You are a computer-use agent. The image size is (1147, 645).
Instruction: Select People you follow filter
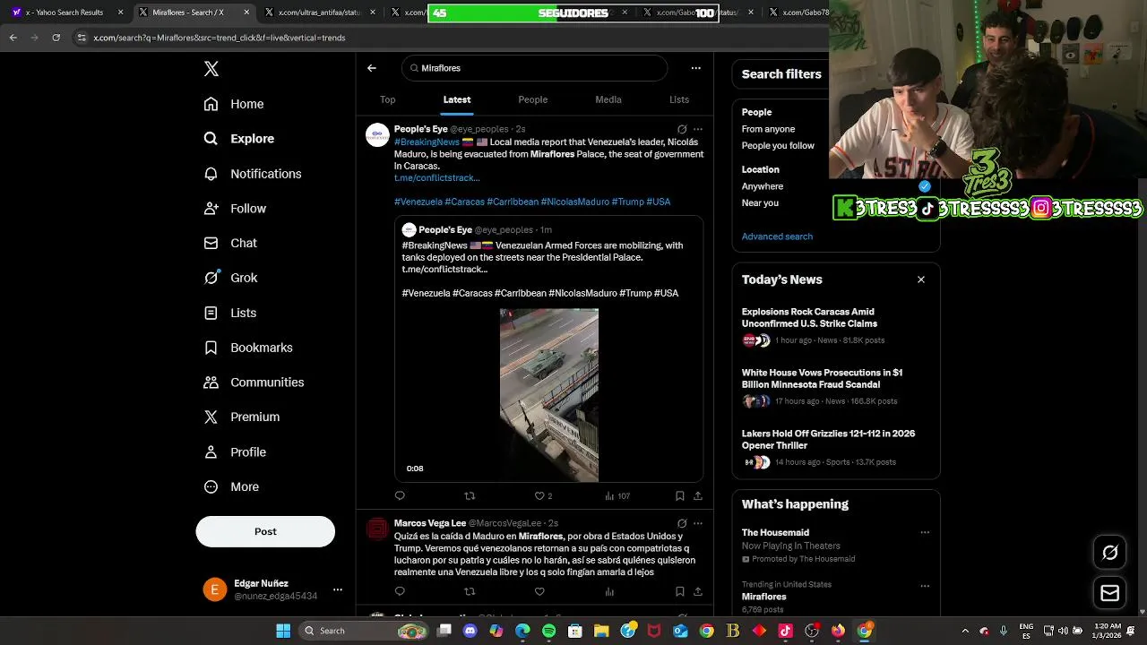(778, 145)
